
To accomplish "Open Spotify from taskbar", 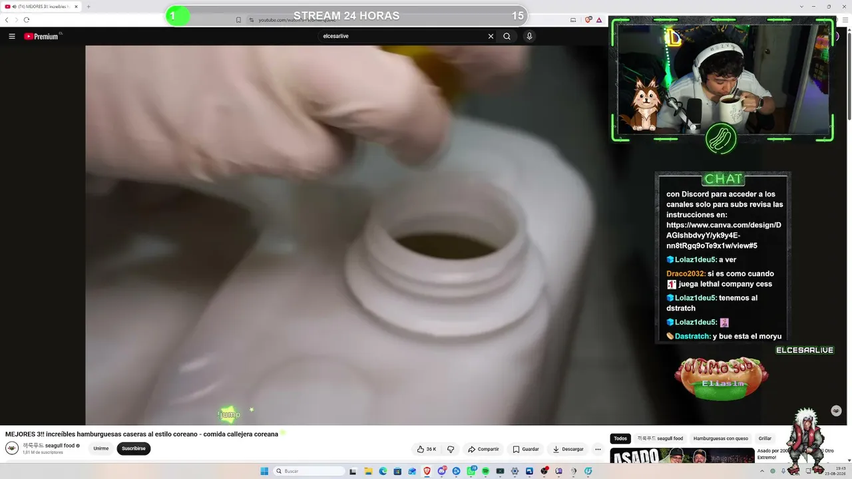I will (485, 471).
